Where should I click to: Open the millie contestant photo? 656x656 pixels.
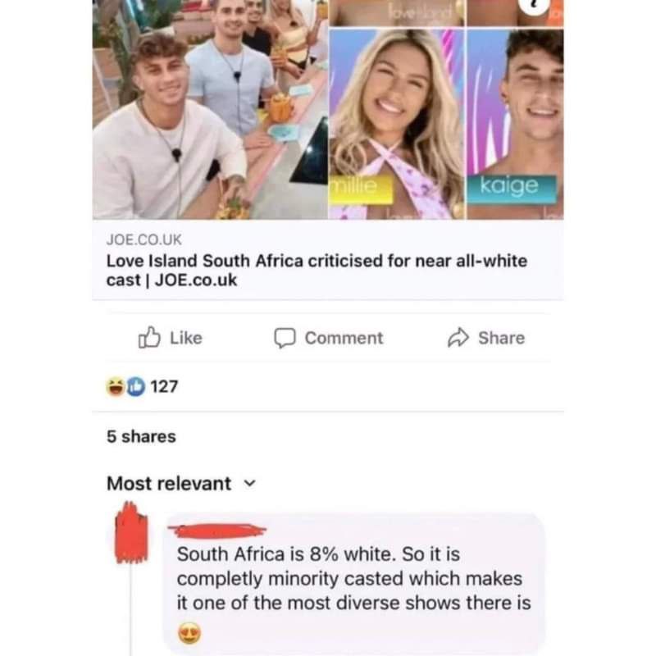[397, 124]
